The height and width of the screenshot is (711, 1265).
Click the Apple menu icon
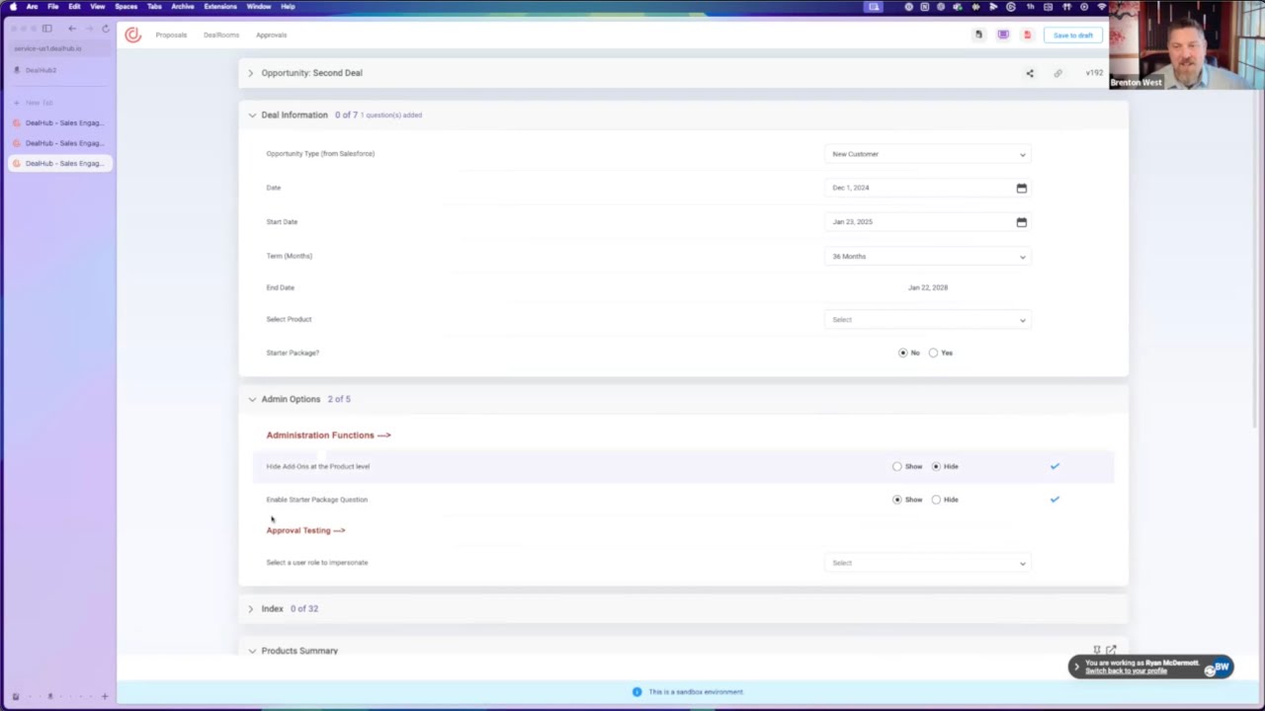(x=13, y=7)
